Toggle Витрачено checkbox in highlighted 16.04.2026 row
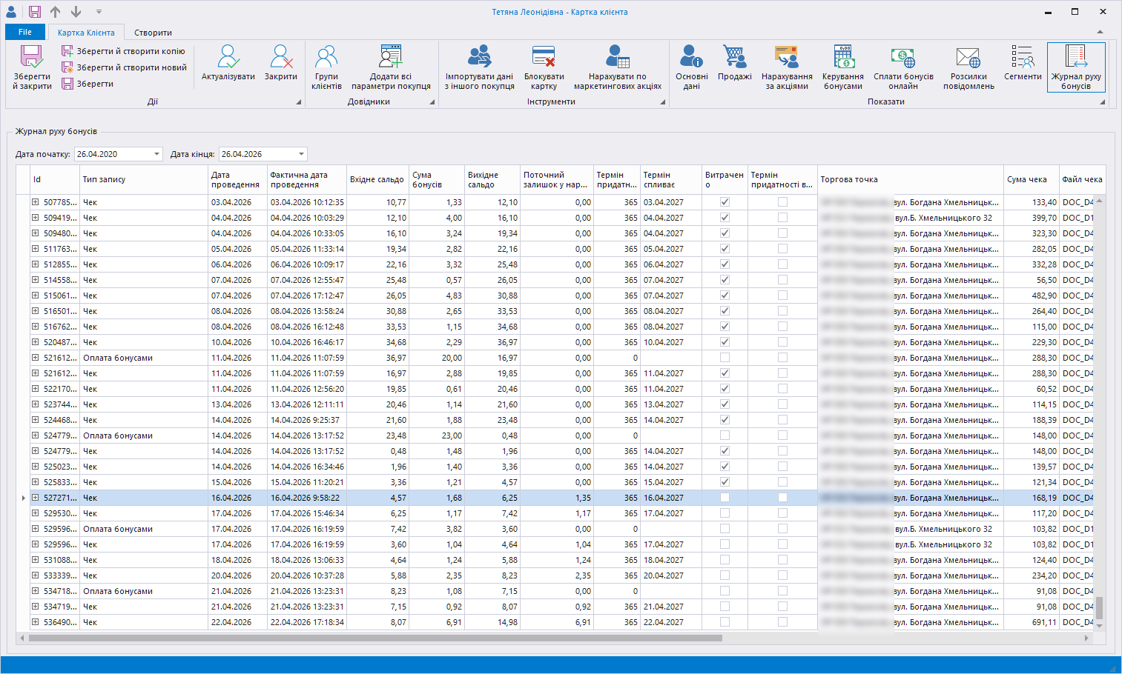The image size is (1122, 674). [x=725, y=498]
